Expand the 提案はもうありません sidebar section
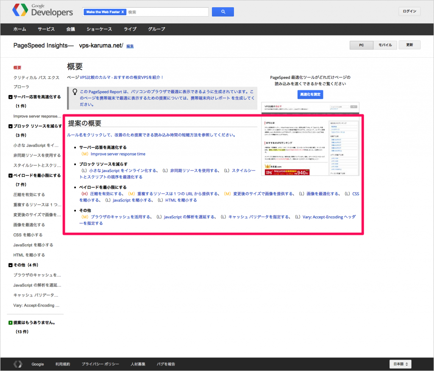Screen dimensions: 434x371 pos(11,323)
